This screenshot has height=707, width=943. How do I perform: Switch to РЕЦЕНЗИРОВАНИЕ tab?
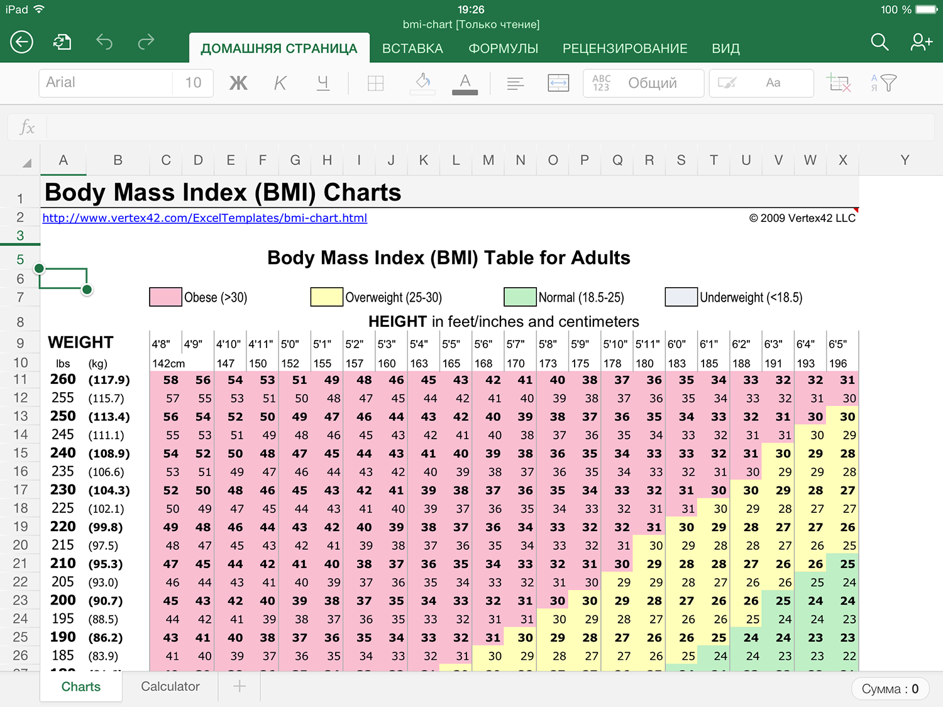point(625,48)
